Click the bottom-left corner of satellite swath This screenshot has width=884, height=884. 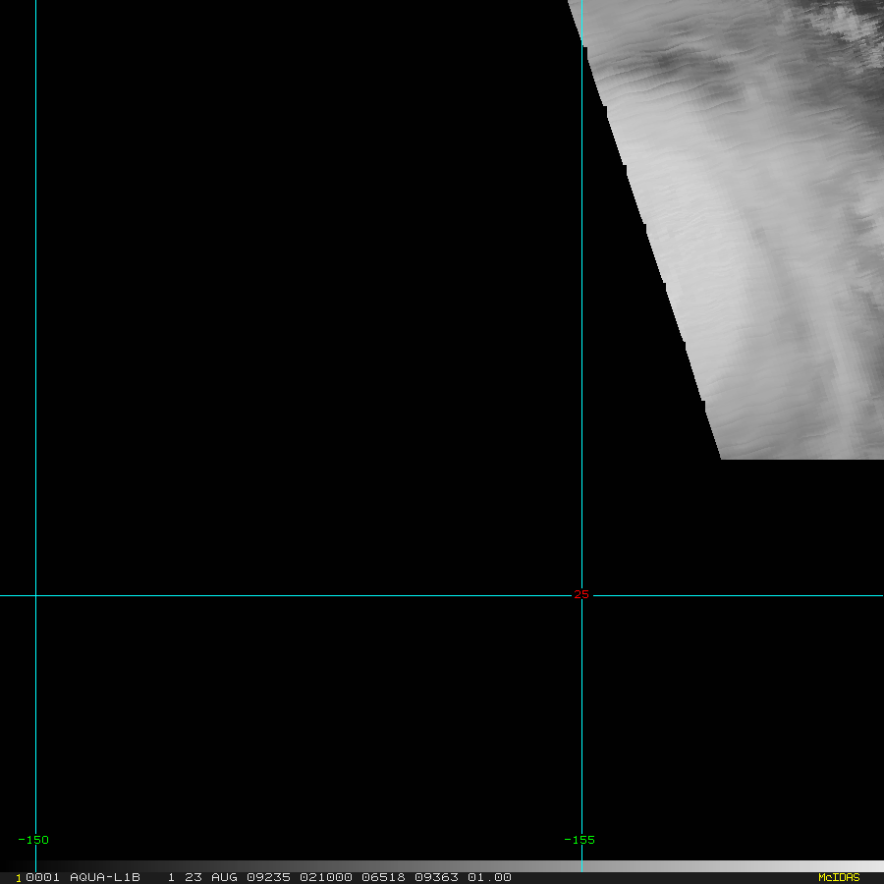(722, 458)
